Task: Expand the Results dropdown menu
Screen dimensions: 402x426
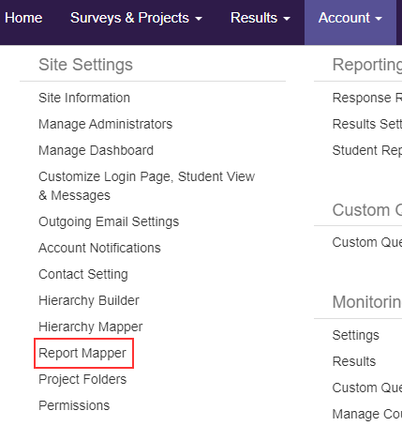Action: coord(261,18)
